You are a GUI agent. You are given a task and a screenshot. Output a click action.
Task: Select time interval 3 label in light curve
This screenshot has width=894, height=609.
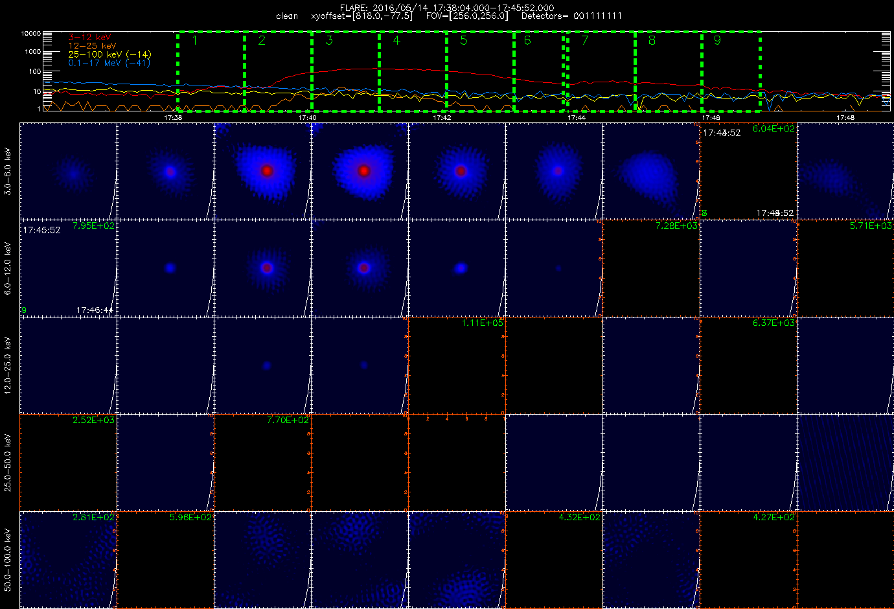[329, 40]
